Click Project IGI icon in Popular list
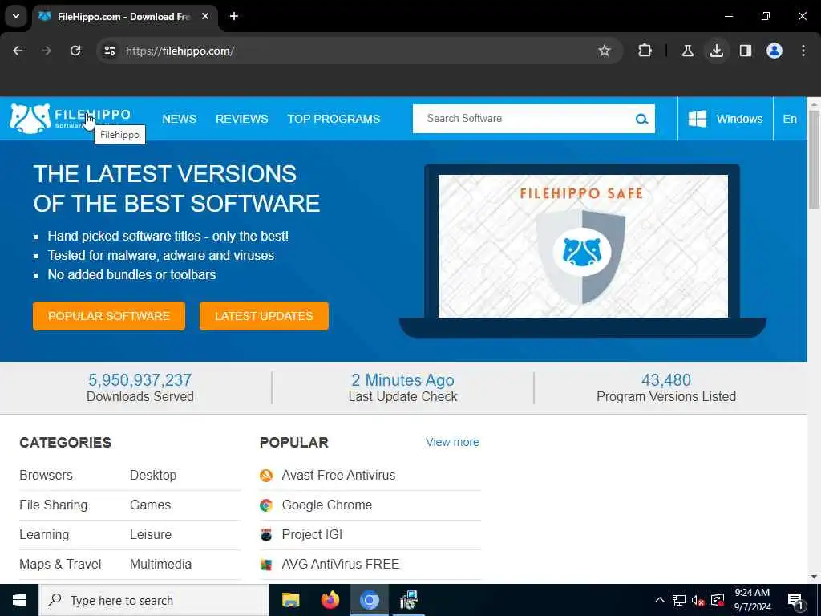Screen dimensions: 821x616 pos(266,534)
